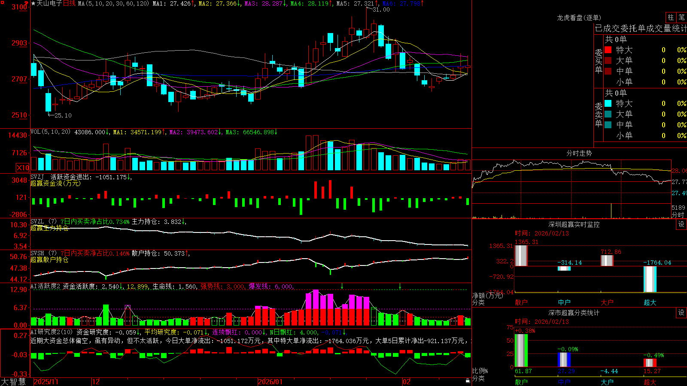Click the SVZL (7) indicator name
This screenshot has width=687, height=386.
(x=43, y=222)
